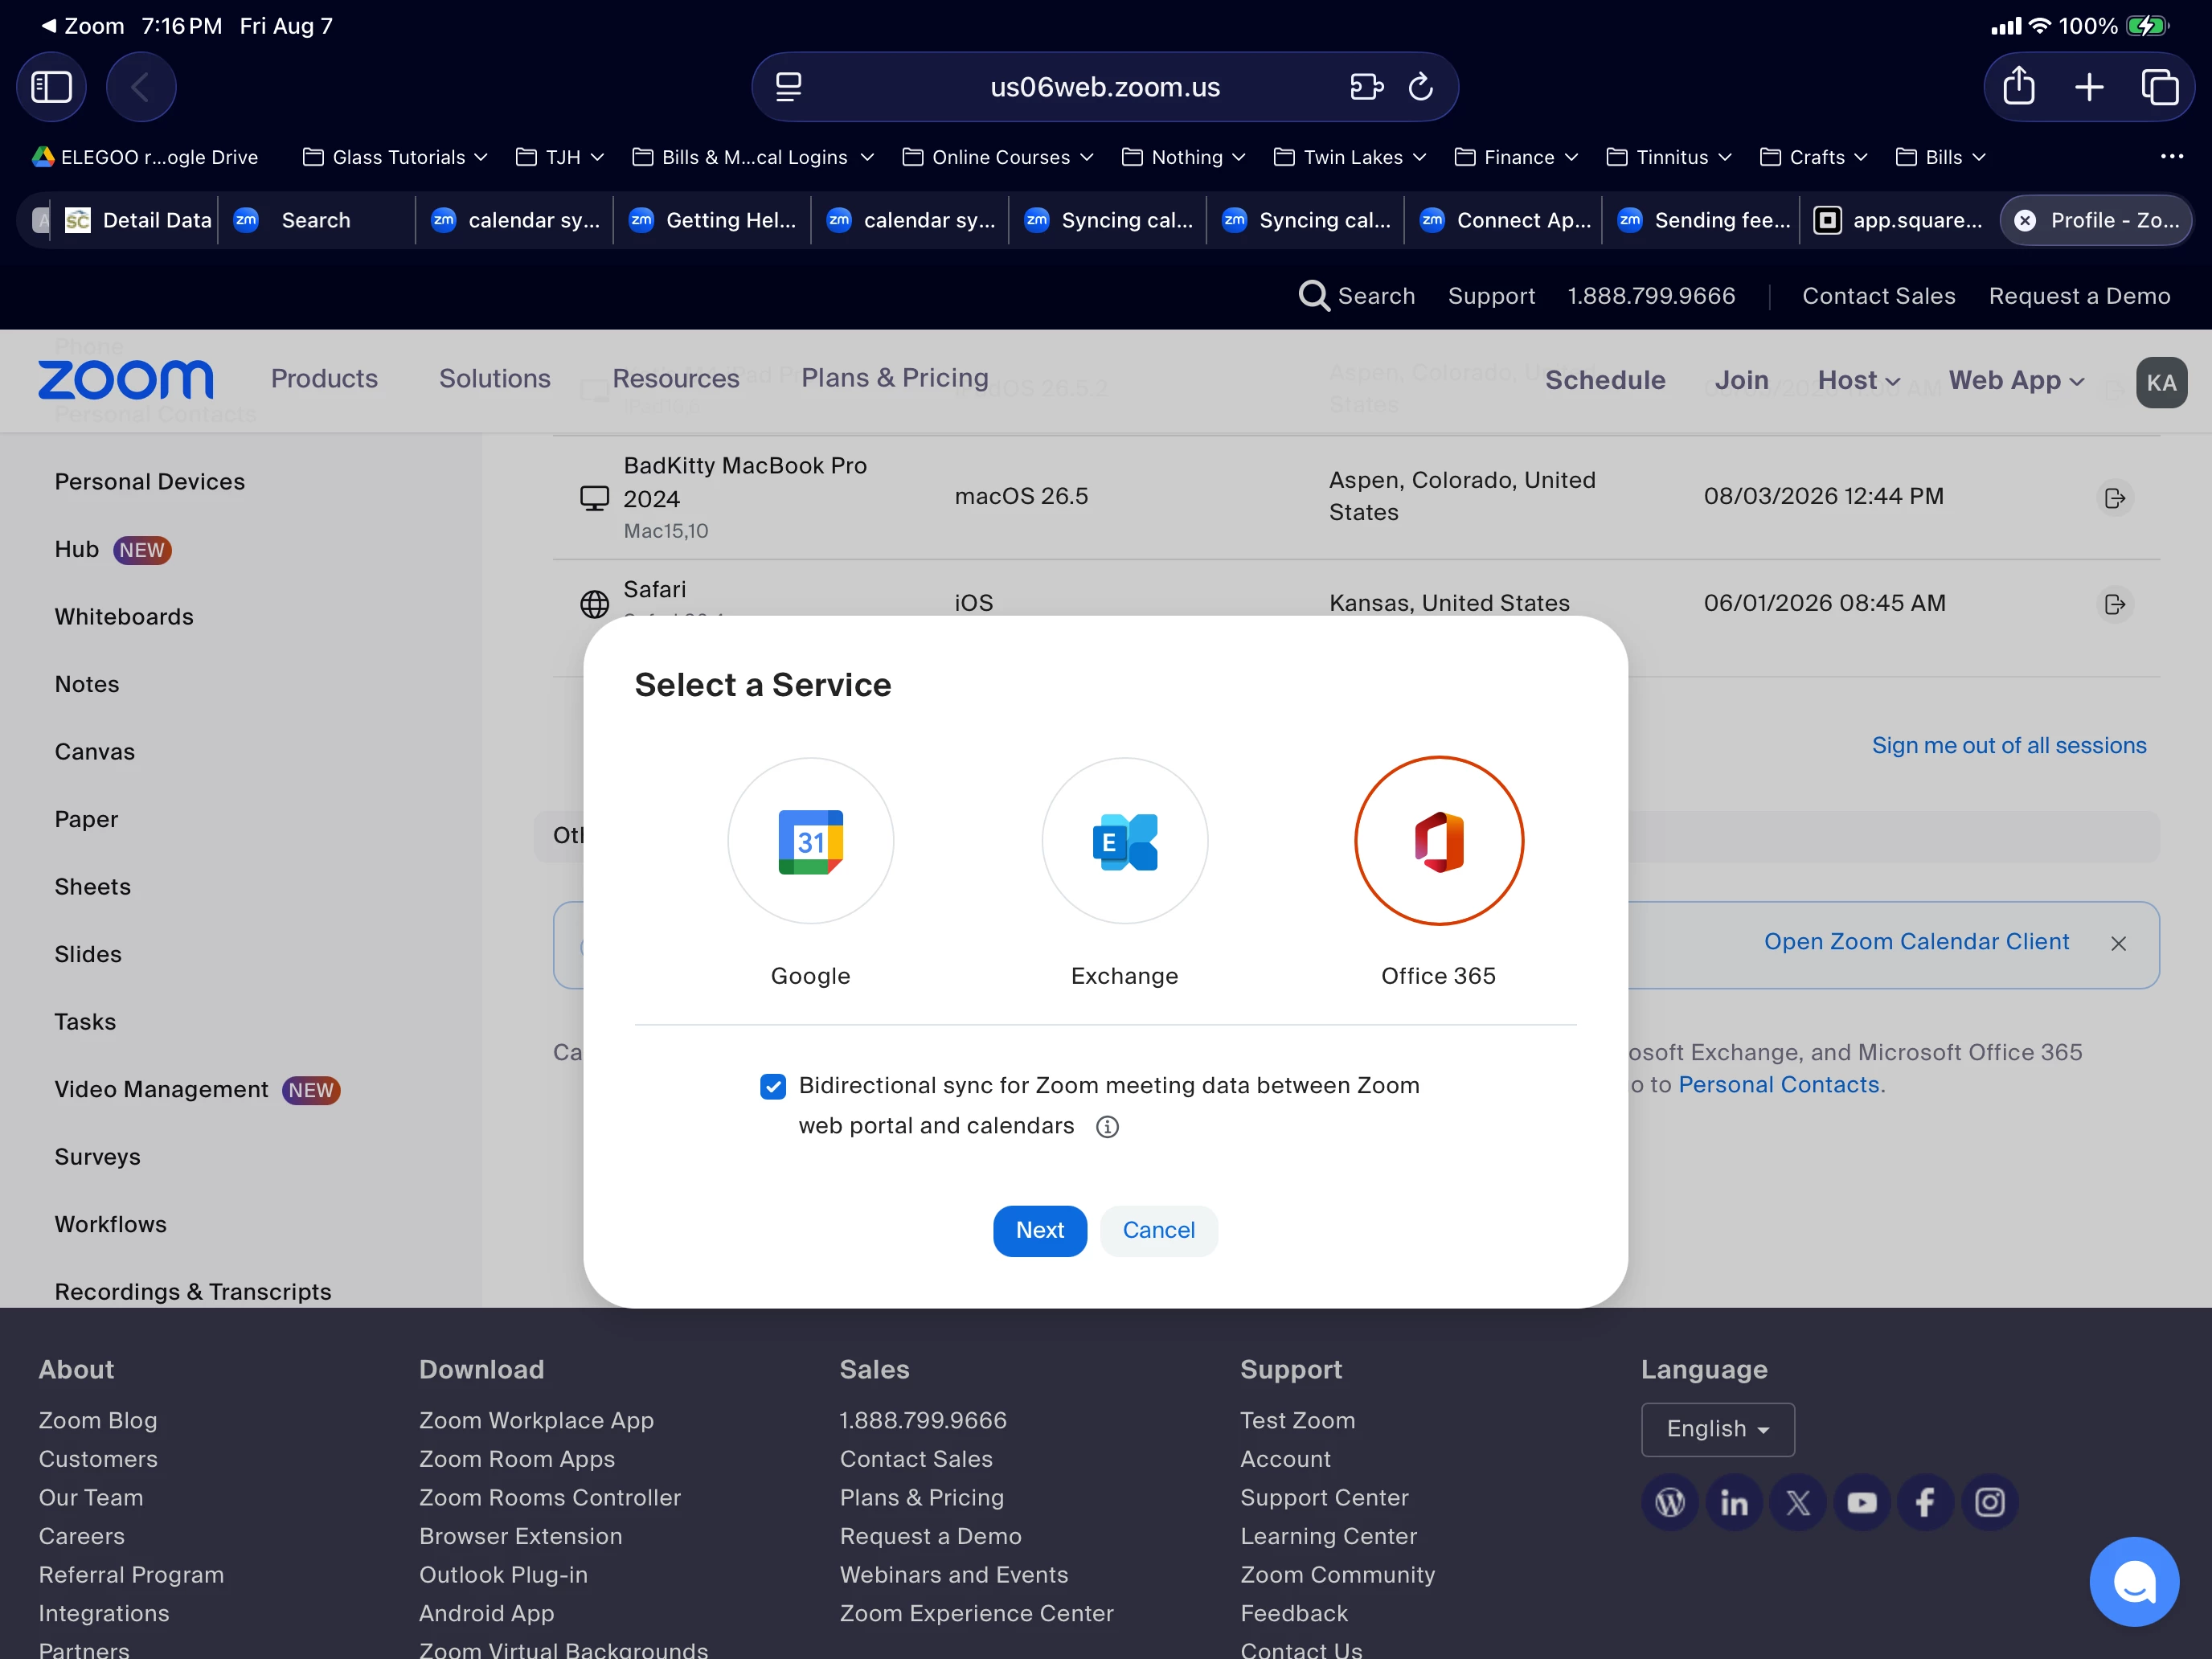Open the Products navigation menu
The image size is (2212, 1659).
324,378
